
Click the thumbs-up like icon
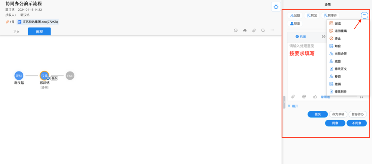(x=315, y=97)
